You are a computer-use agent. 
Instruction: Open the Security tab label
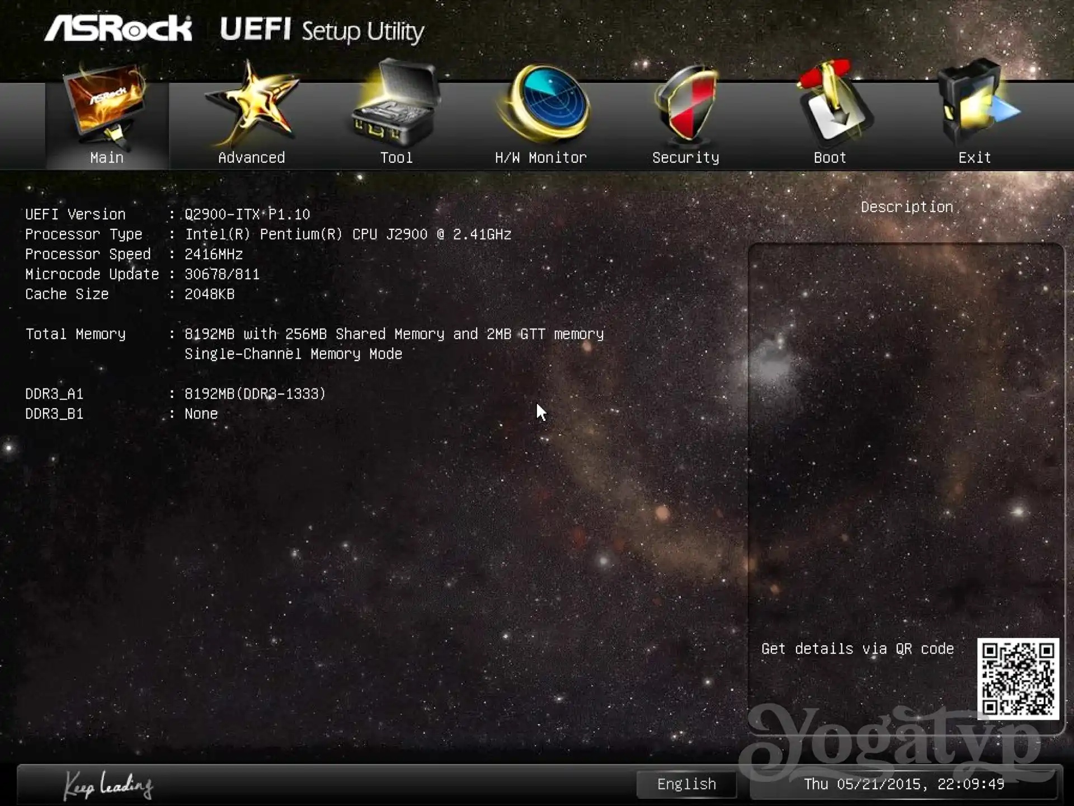point(686,158)
